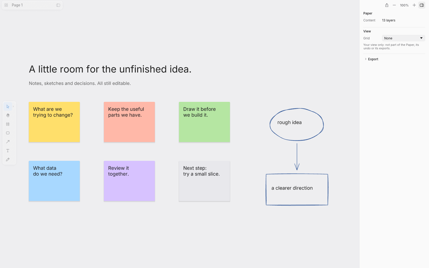The height and width of the screenshot is (268, 429).
Task: Expand the pointer tool options chevron
Action: click(13, 107)
